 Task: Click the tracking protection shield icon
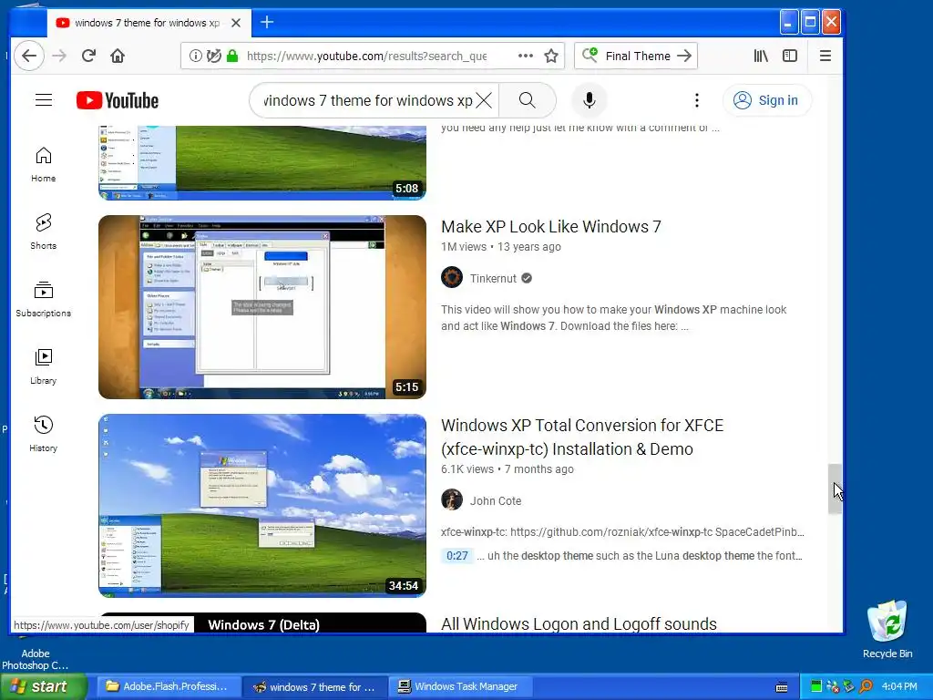[x=213, y=56]
